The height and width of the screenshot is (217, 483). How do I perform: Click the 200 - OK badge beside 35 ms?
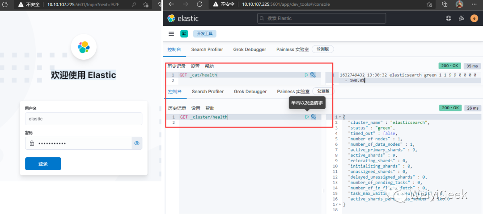click(x=450, y=66)
